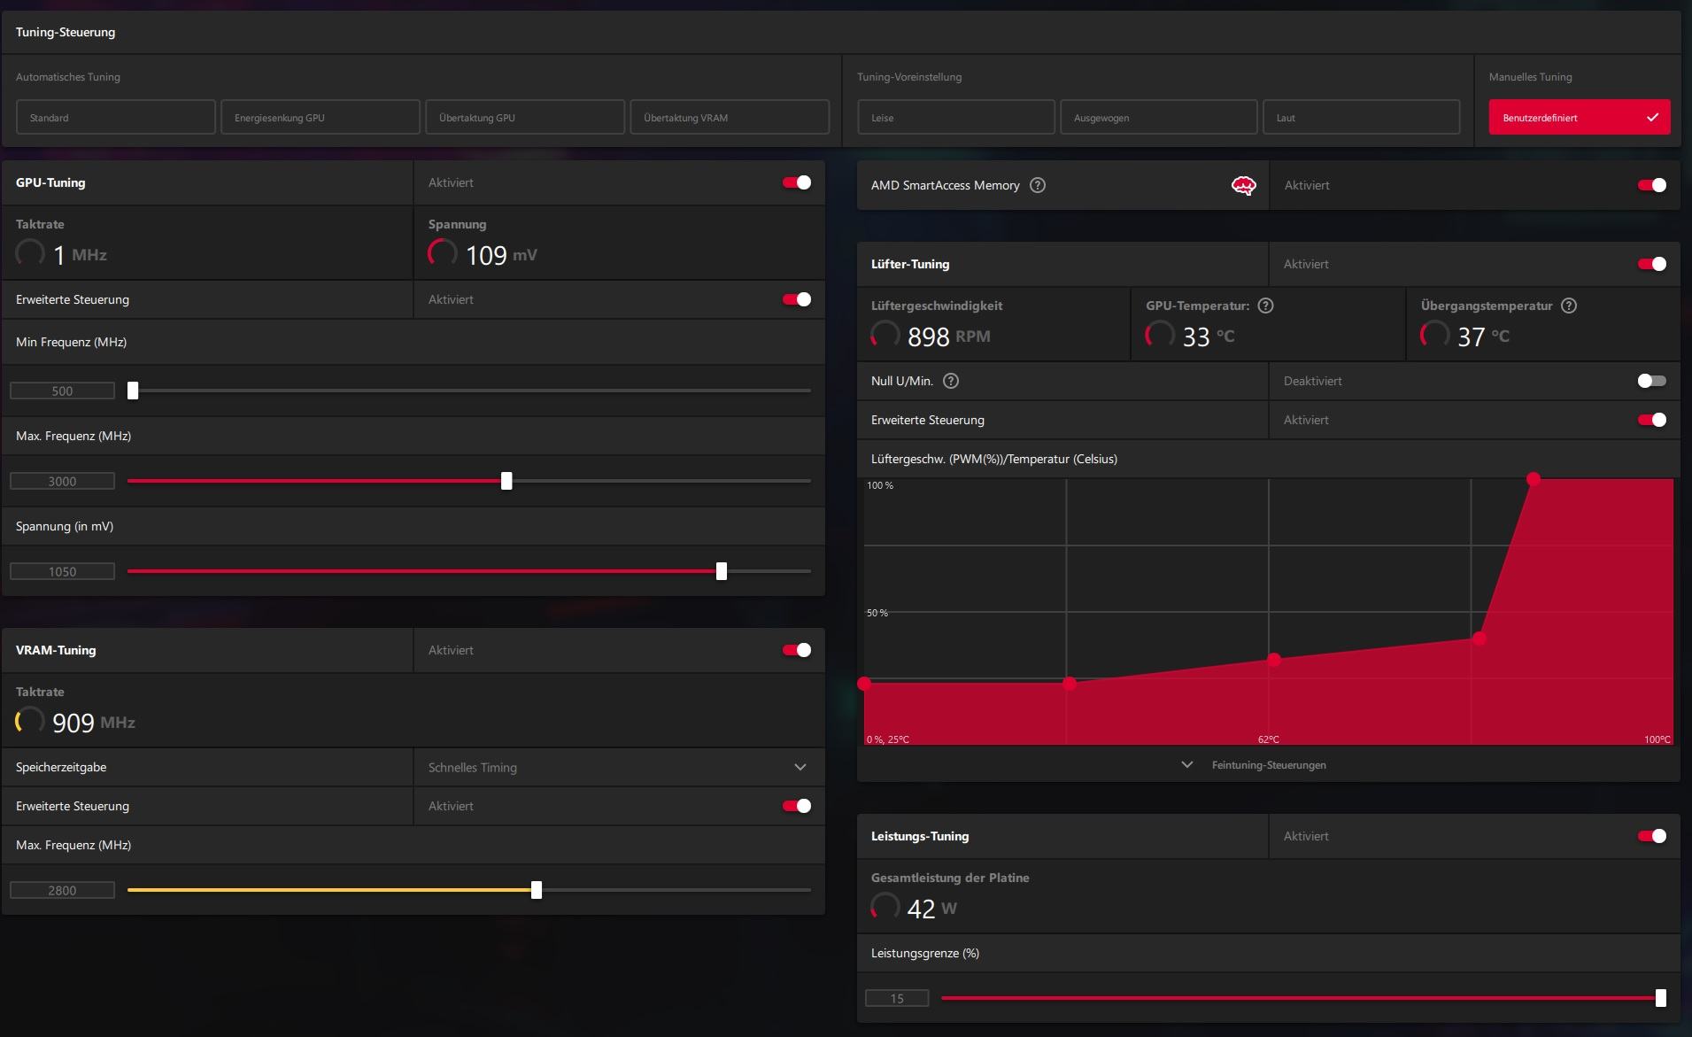Expand the Feintuning-Steuerungen section

click(1268, 765)
